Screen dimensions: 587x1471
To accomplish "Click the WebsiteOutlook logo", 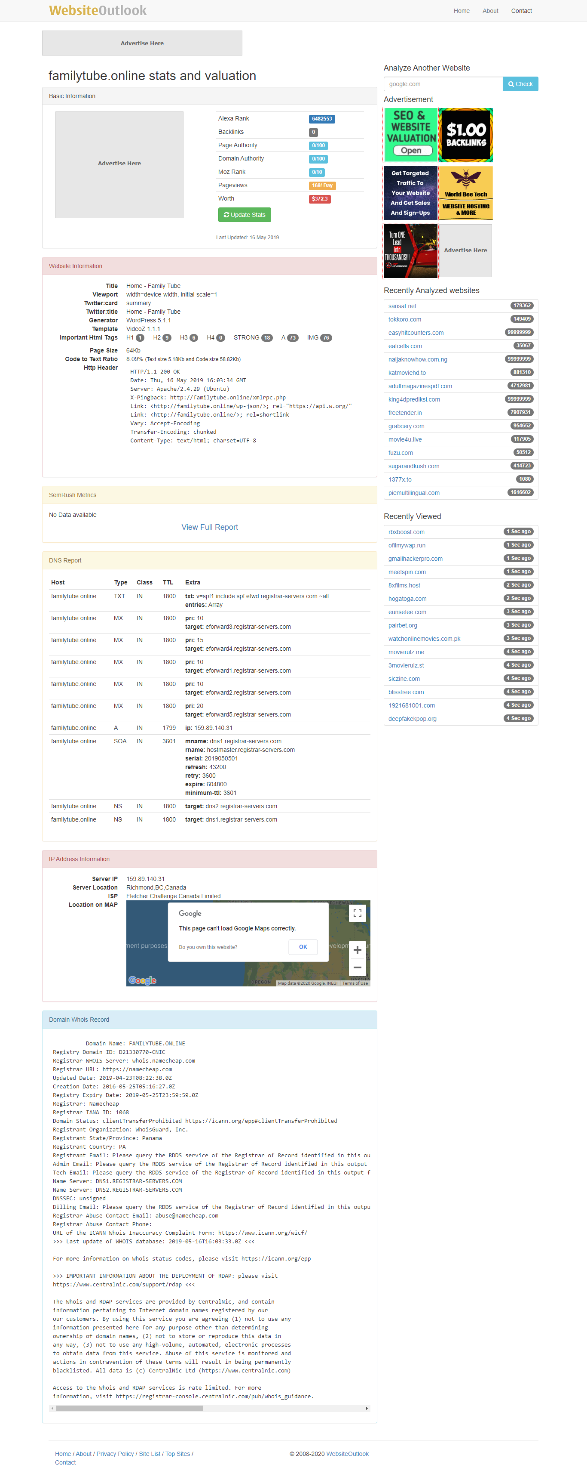I will point(98,10).
